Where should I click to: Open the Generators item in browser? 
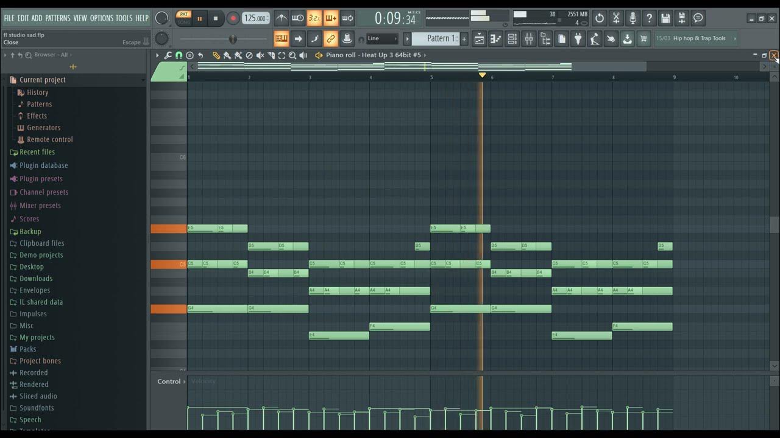click(x=44, y=128)
